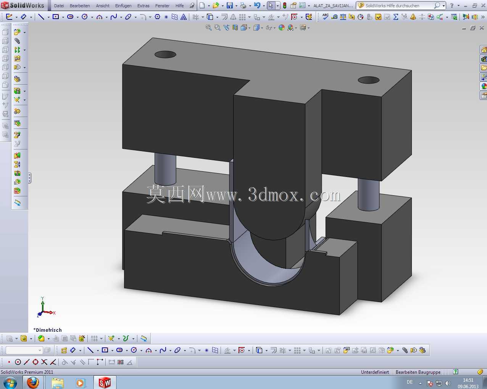Image resolution: width=487 pixels, height=389 pixels.
Task: Toggle the quadrant snap icon
Action: click(x=35, y=362)
